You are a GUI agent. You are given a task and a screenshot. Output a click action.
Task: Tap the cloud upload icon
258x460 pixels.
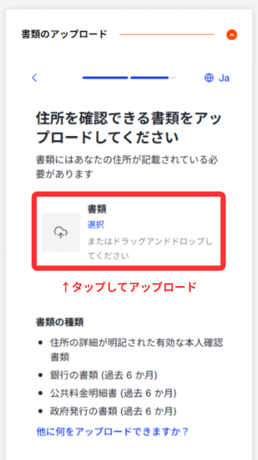[x=61, y=232]
